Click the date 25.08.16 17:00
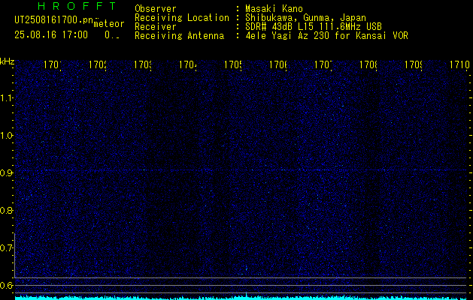 [51, 35]
